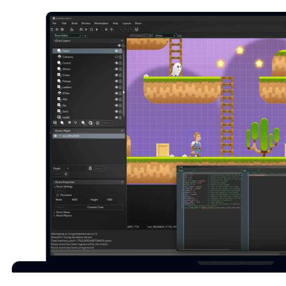Screen dimensions: 286x286
Task: Open the Marketplace menu
Action: [x=101, y=23]
